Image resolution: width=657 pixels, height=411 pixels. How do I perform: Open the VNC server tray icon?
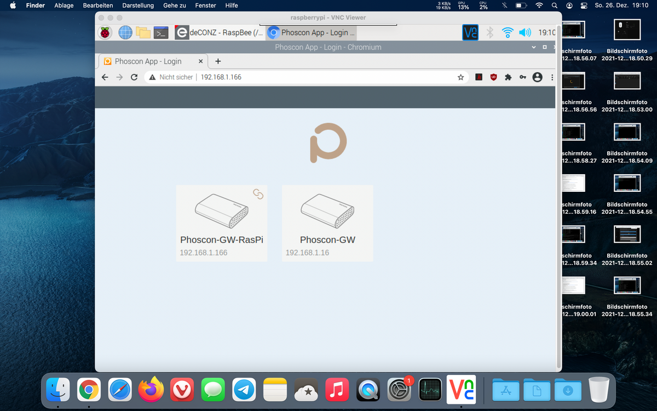(470, 33)
